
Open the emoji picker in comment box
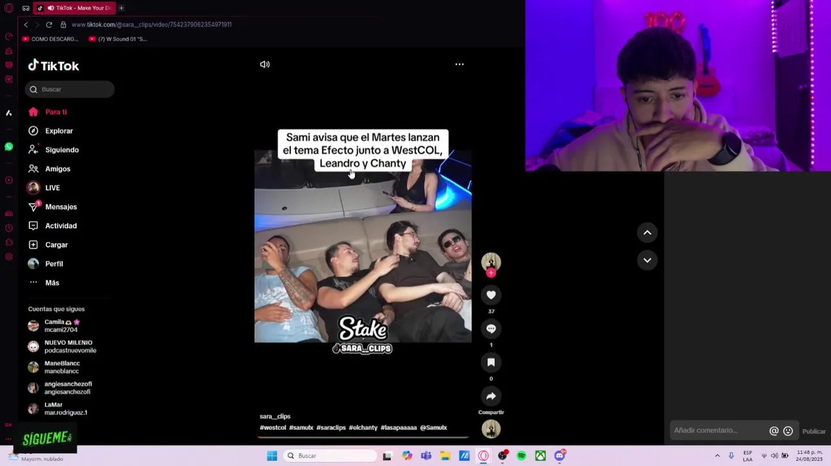[x=788, y=431]
